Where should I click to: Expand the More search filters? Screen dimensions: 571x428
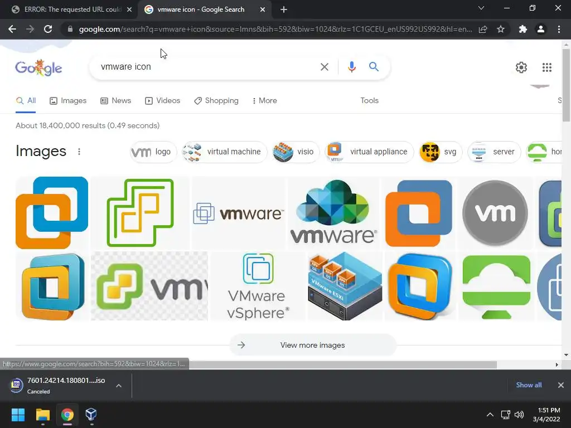(x=264, y=101)
